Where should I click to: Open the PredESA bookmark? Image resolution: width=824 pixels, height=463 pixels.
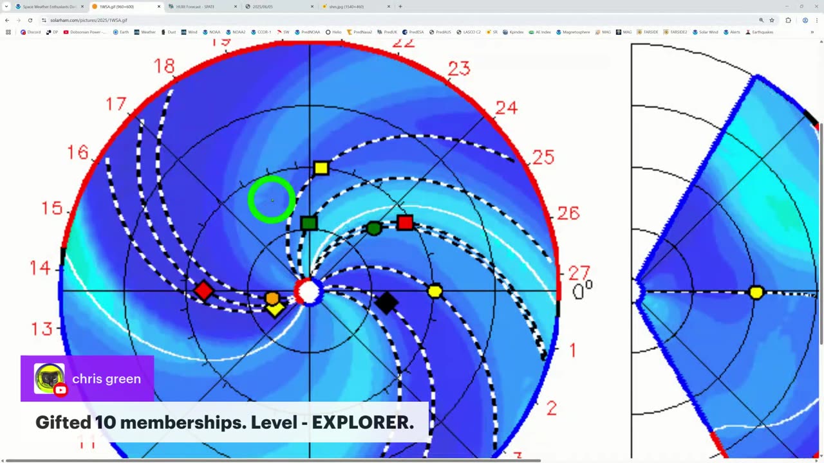click(413, 32)
